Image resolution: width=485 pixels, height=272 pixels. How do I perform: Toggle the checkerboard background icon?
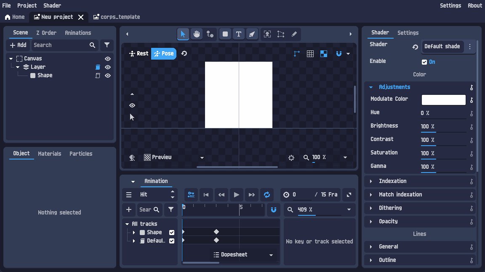pyautogui.click(x=323, y=54)
